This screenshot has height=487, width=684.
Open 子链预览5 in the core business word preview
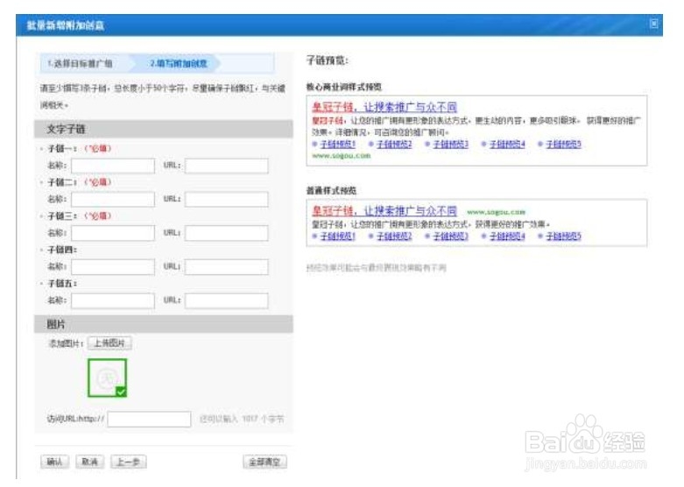pos(564,144)
